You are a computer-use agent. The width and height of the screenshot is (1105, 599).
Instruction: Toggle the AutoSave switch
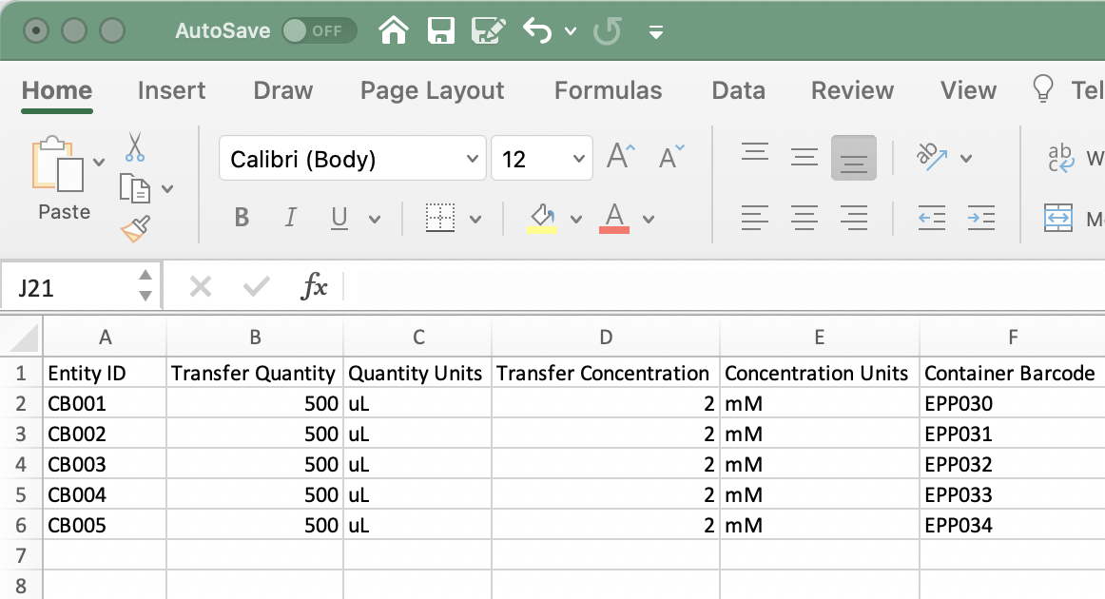(320, 30)
